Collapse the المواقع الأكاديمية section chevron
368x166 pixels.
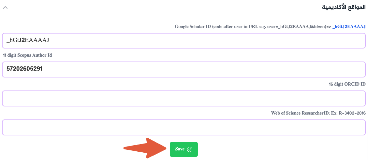5,7
